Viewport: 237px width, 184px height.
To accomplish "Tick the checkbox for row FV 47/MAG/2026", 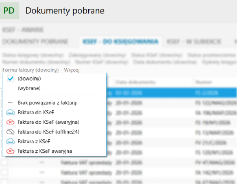I will click(x=5, y=163).
